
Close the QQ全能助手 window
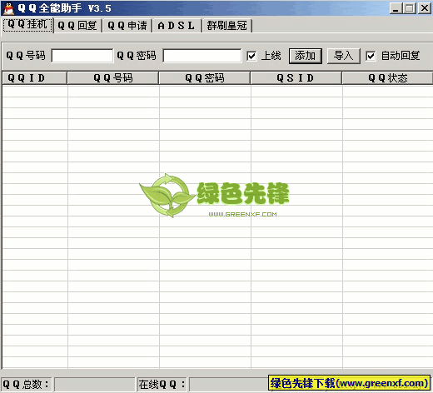425,8
